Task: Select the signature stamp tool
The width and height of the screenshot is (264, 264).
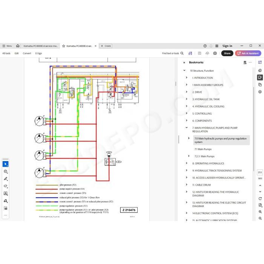Action: [x=6, y=201]
